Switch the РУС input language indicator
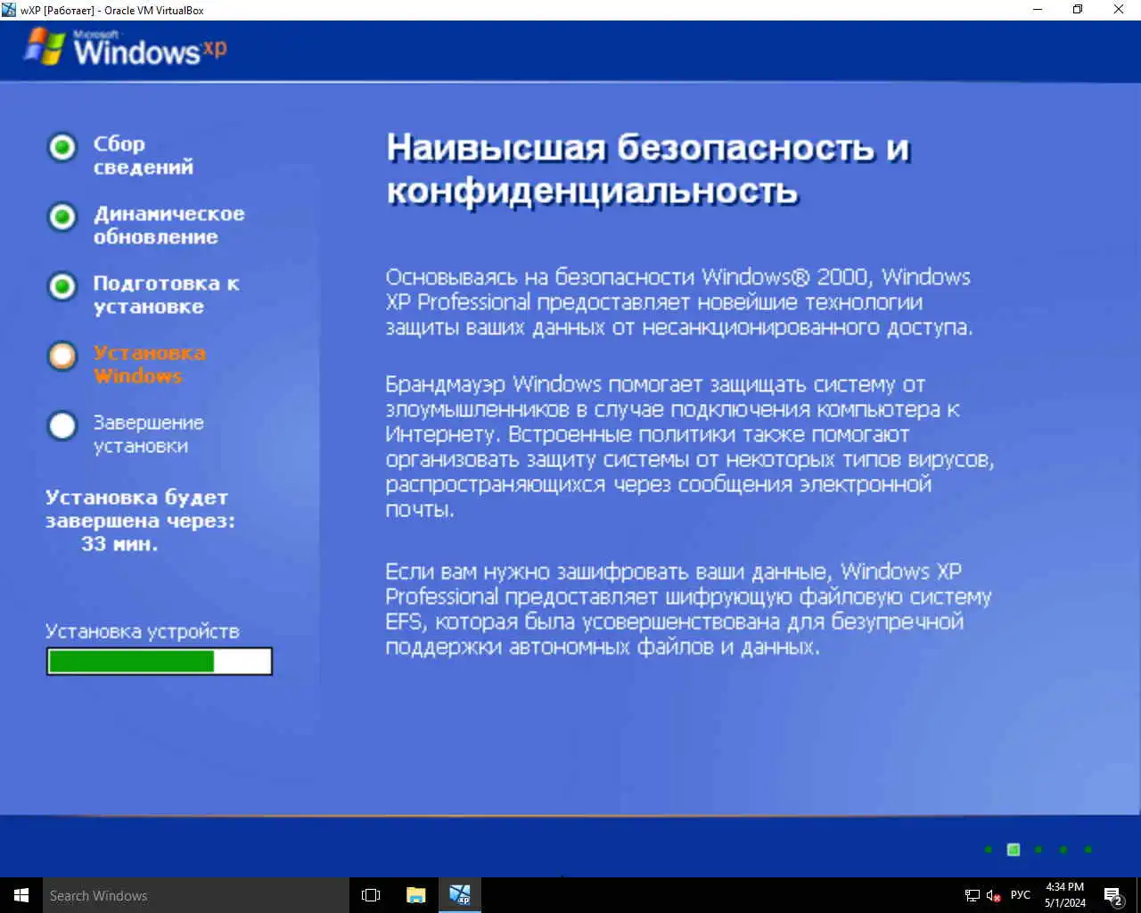Image resolution: width=1141 pixels, height=913 pixels. [x=1021, y=895]
